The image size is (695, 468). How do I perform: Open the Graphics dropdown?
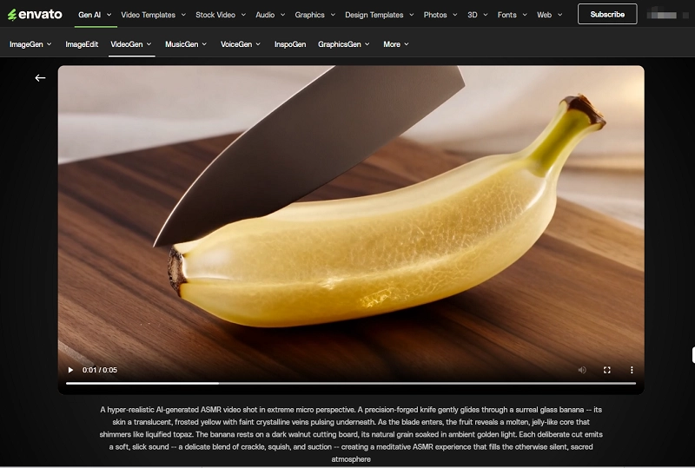314,15
